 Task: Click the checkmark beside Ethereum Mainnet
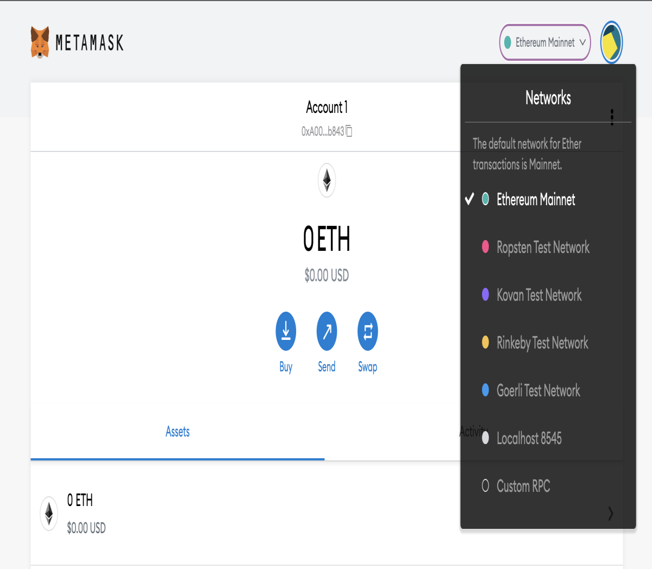tap(469, 199)
